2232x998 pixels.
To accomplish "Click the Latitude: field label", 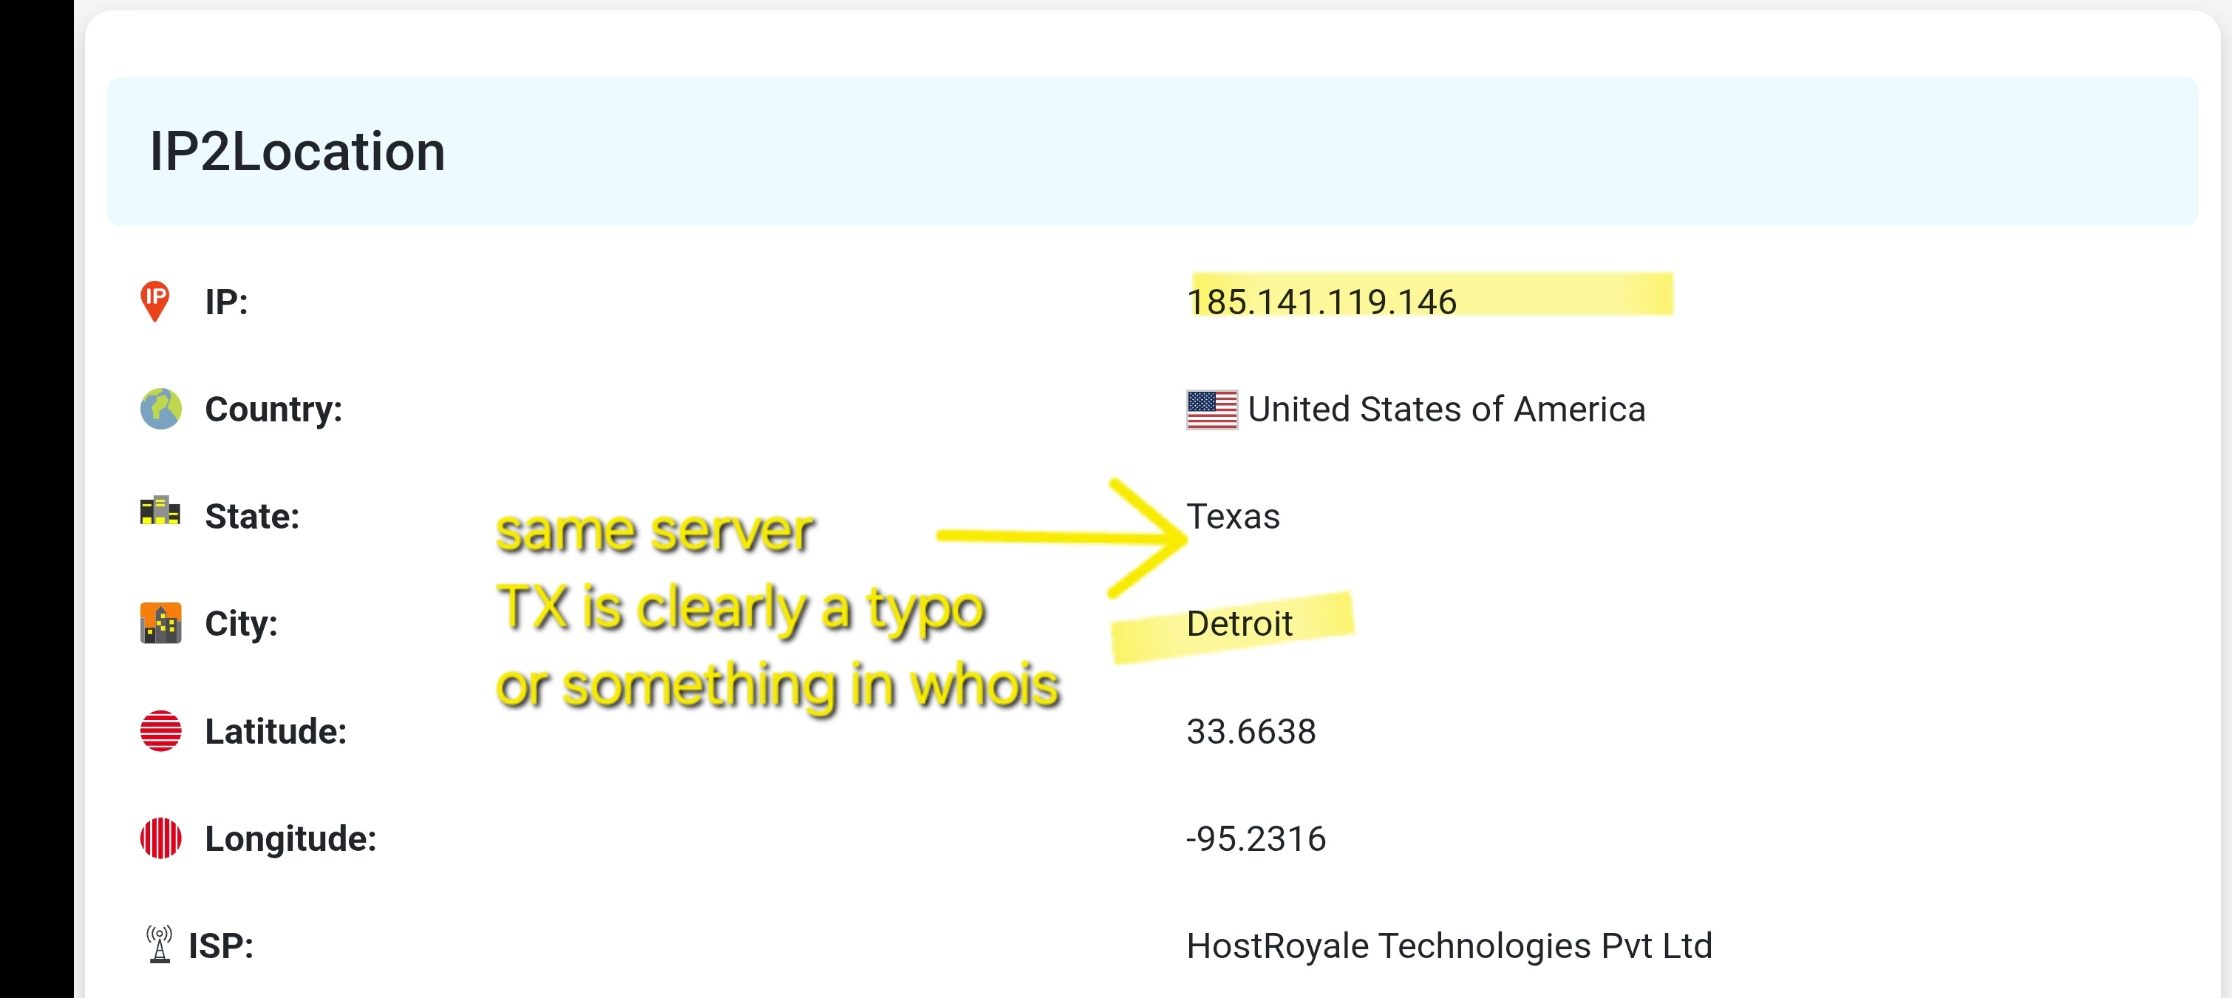I will point(276,731).
